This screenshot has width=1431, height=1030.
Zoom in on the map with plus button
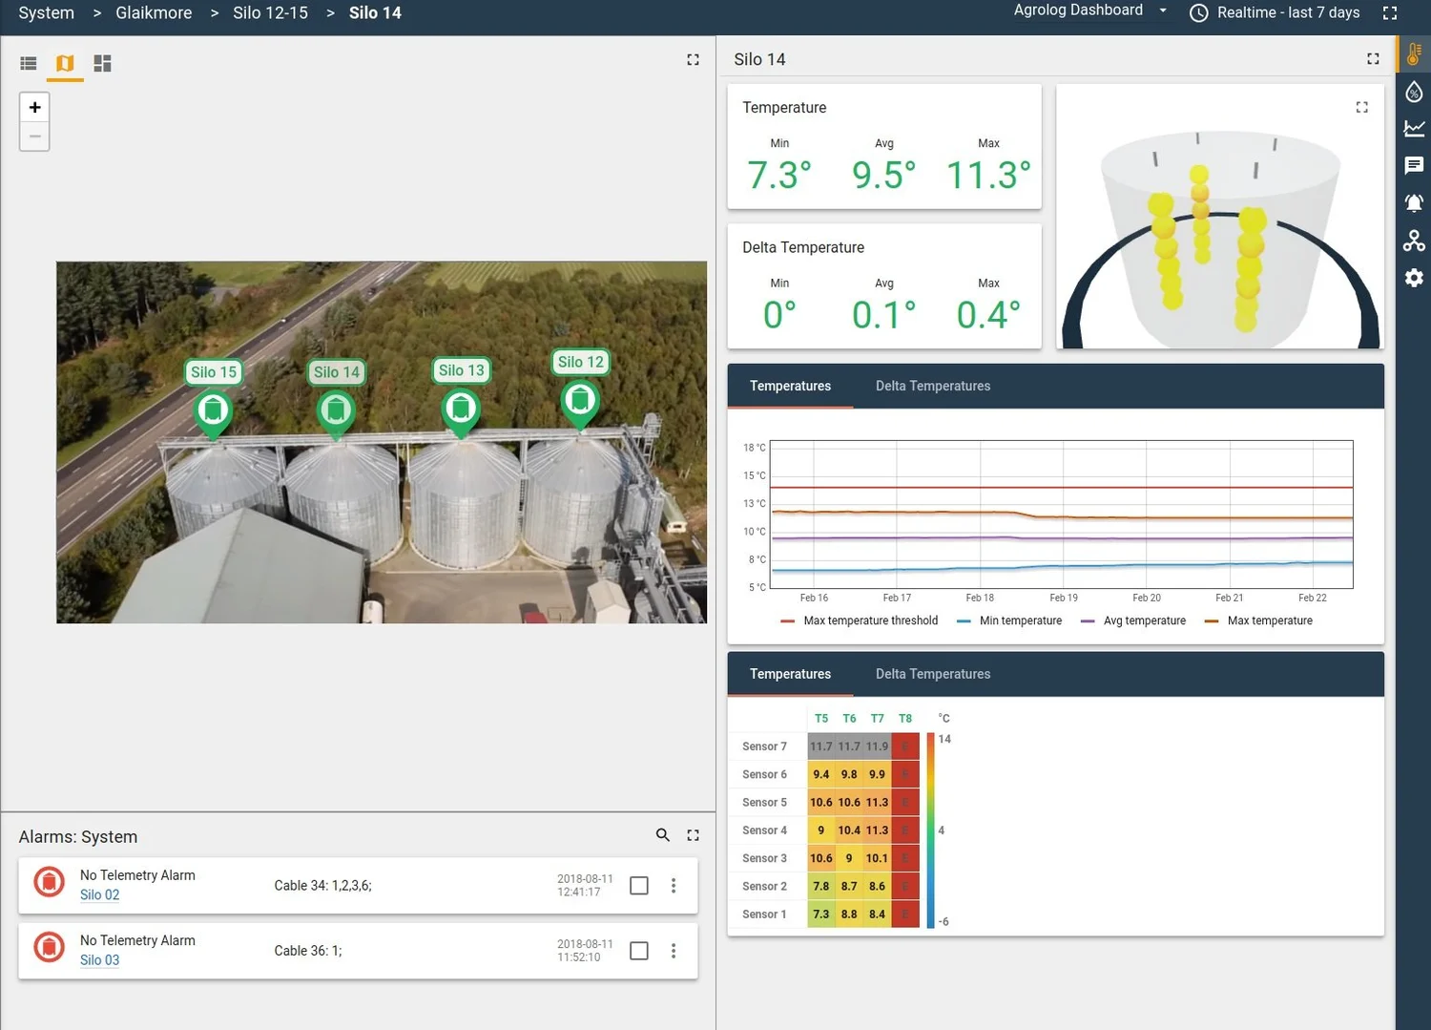[34, 107]
